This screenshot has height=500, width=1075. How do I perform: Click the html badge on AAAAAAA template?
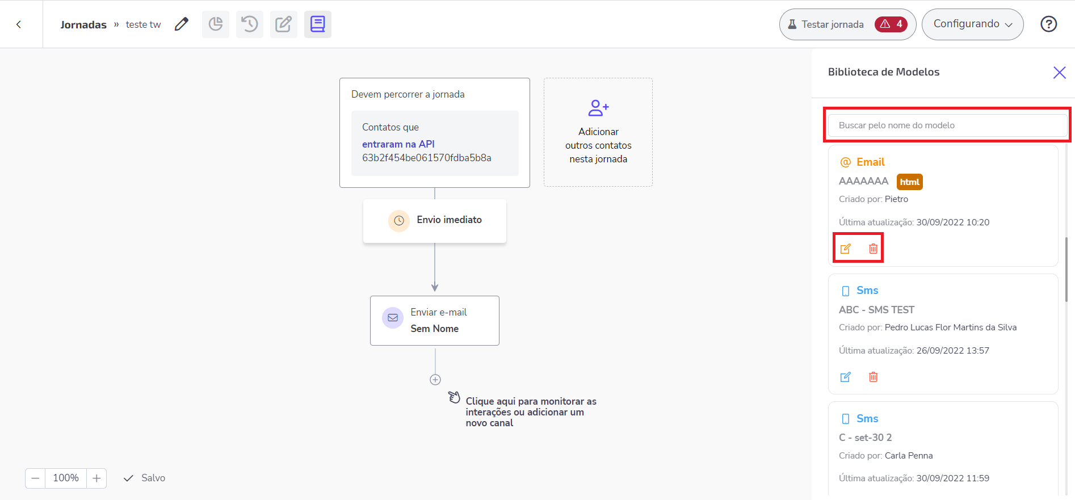tap(909, 182)
